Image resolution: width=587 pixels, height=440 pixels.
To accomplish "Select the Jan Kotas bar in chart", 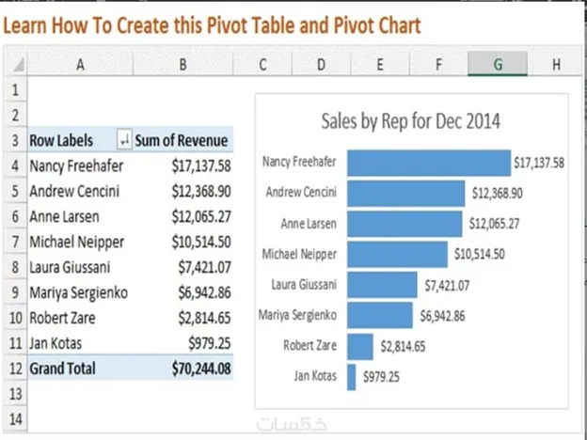I will pyautogui.click(x=352, y=377).
